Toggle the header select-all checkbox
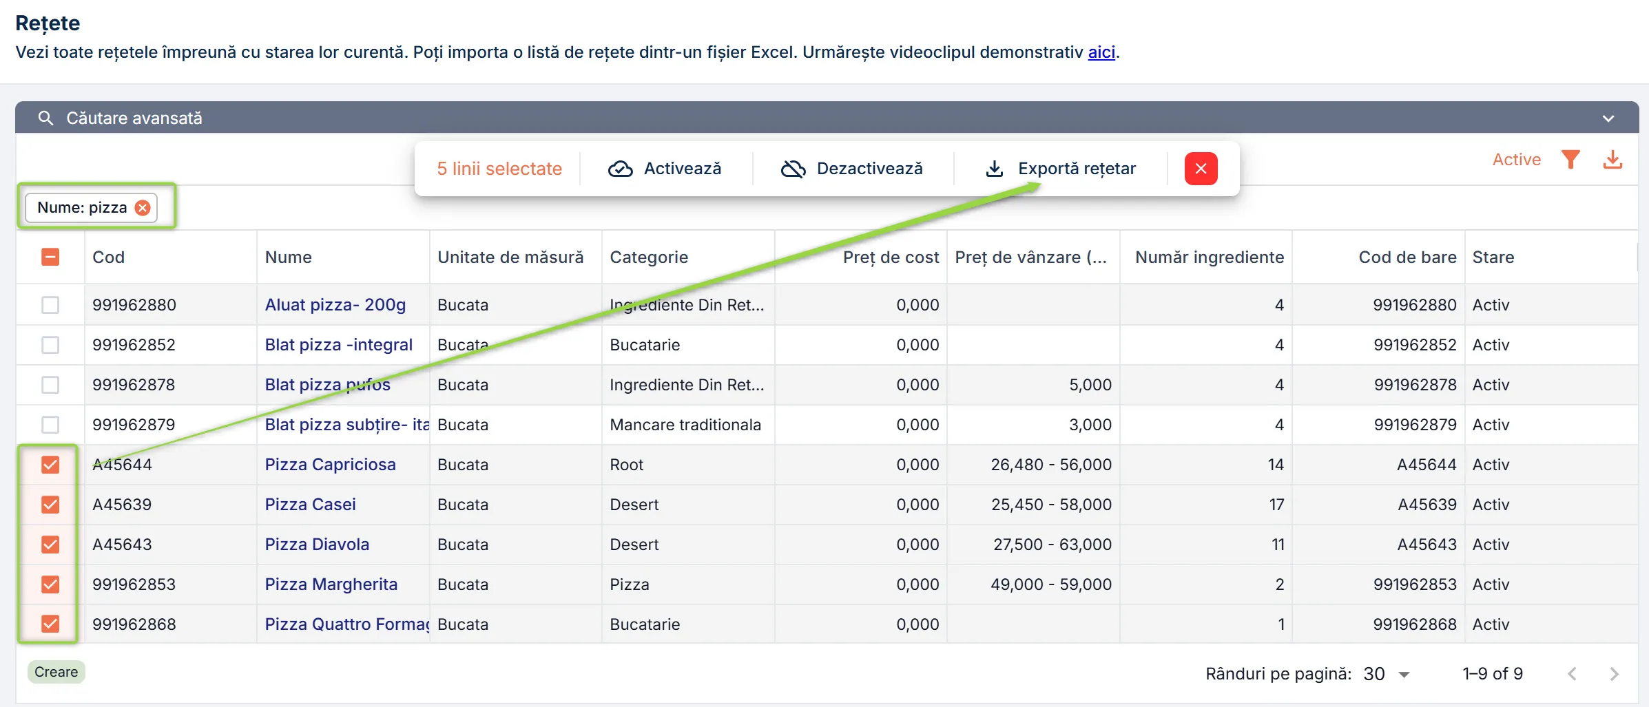Image resolution: width=1649 pixels, height=707 pixels. [x=50, y=257]
